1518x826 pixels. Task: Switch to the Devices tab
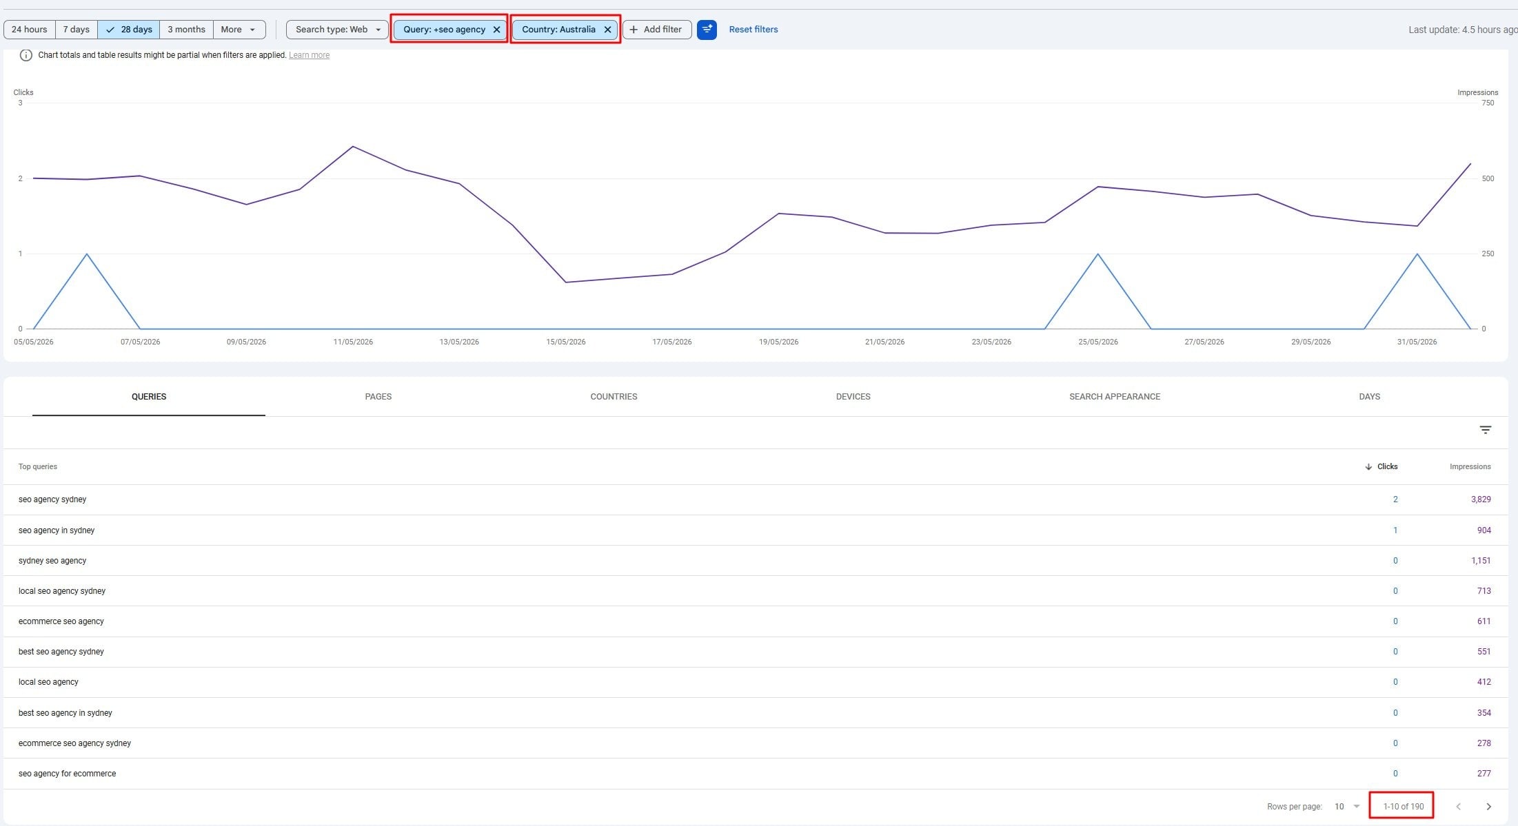pos(853,397)
